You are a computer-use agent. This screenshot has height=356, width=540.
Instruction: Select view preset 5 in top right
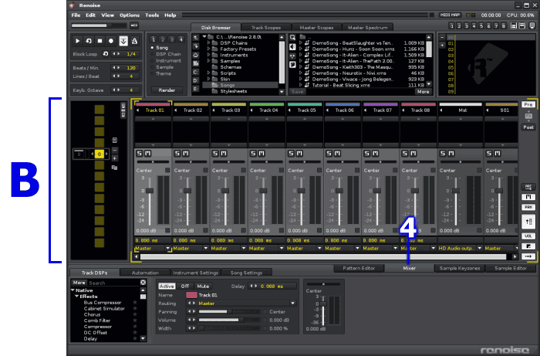481,25
